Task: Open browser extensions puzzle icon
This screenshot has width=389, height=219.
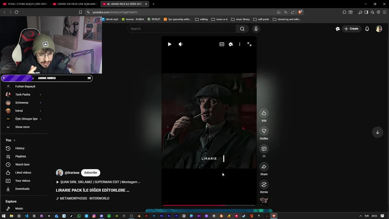Action: click(x=344, y=12)
